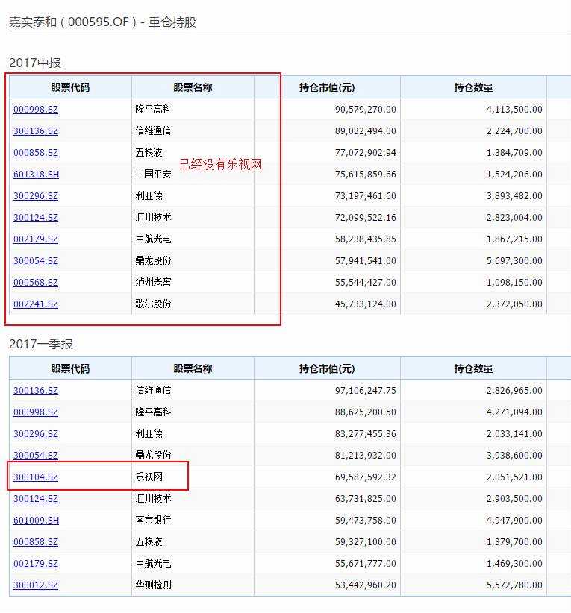571x613 pixels.
Task: Click the 601318.SH stock code link
Action: pyautogui.click(x=36, y=174)
